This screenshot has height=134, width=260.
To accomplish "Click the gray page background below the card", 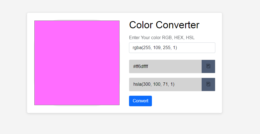I will pyautogui.click(x=124, y=124).
